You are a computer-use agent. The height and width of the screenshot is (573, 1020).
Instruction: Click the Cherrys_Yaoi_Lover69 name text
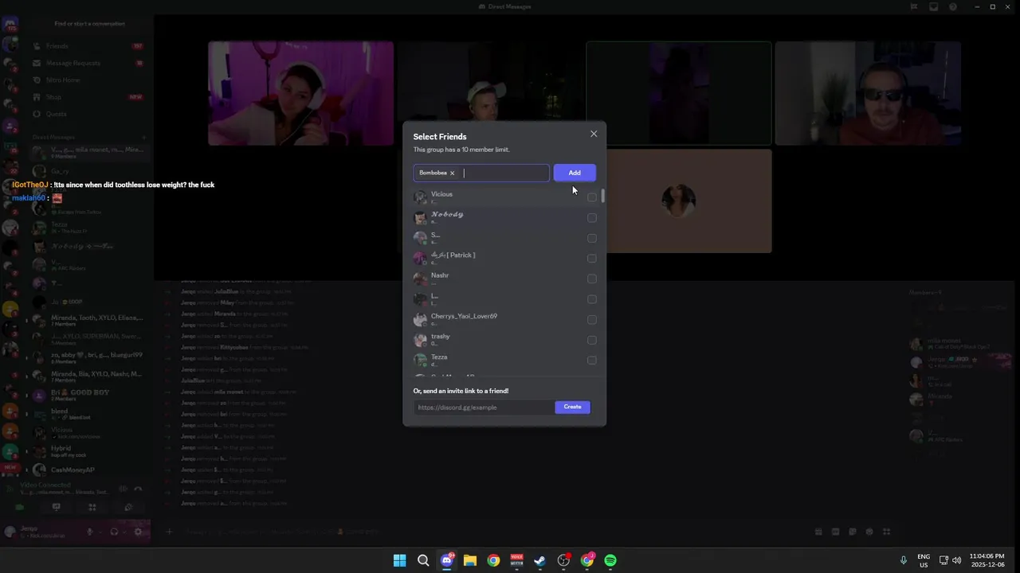(x=464, y=316)
